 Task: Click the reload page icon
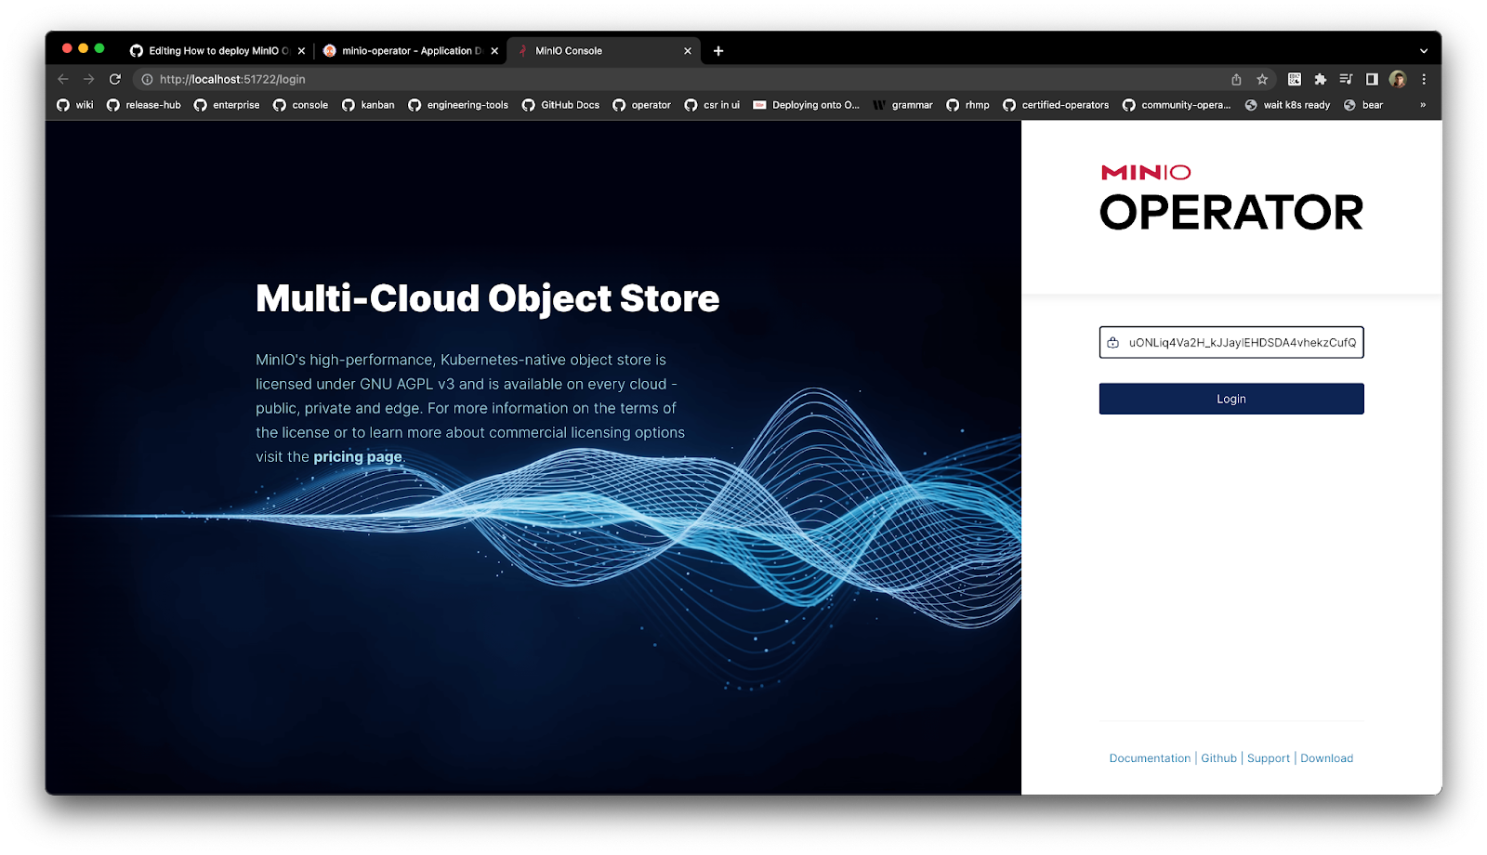(x=115, y=79)
